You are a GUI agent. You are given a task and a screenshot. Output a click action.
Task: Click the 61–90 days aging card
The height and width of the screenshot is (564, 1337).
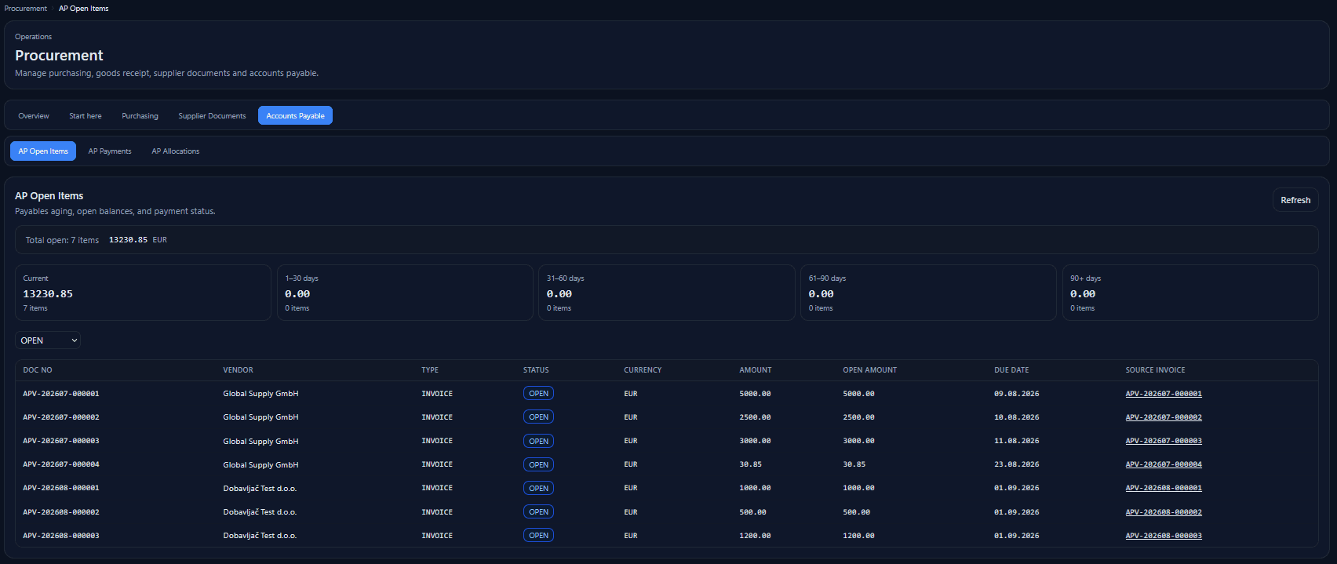click(928, 293)
